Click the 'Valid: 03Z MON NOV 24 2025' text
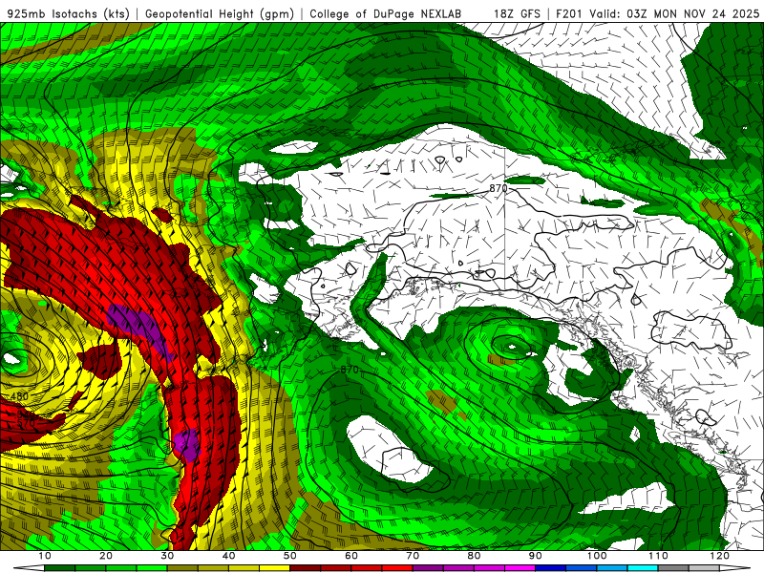 (674, 13)
